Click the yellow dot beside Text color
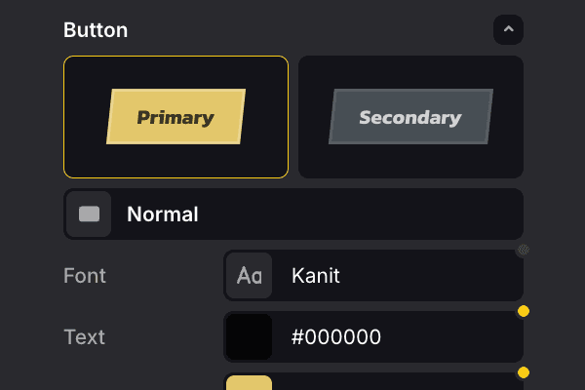The width and height of the screenshot is (585, 390). pyautogui.click(x=523, y=312)
